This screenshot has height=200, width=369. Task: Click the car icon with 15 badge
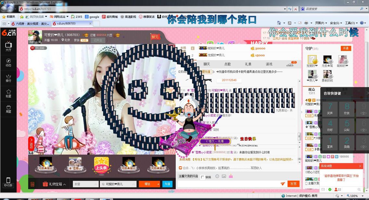[290, 65]
